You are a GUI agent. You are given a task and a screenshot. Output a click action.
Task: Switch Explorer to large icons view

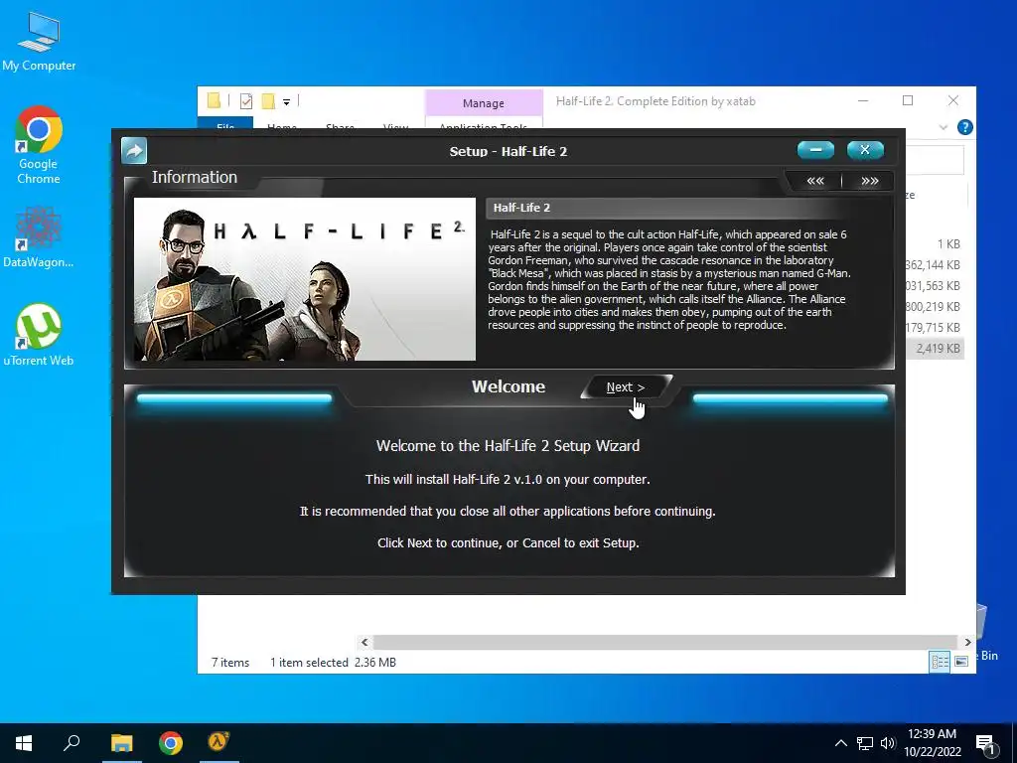[961, 662]
